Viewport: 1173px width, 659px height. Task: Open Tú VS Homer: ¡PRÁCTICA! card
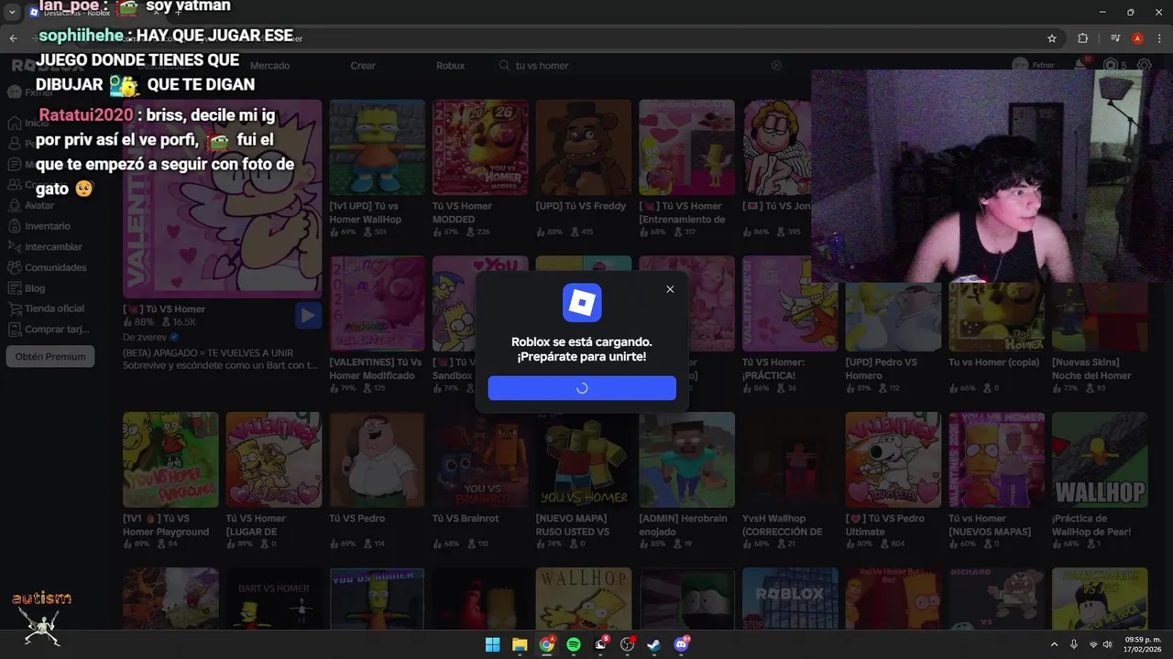790,325
